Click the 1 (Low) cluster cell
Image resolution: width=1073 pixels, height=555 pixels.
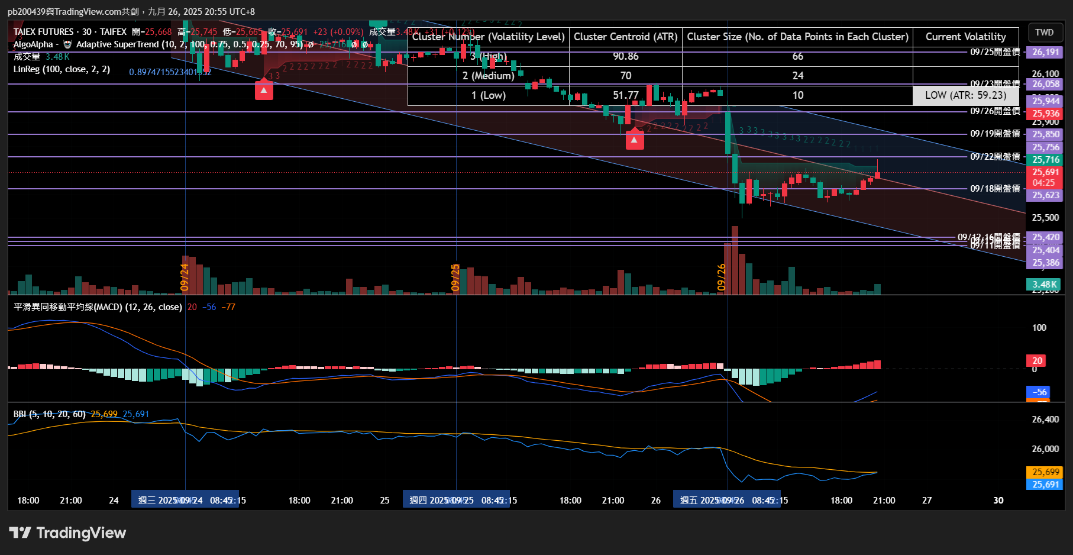pyautogui.click(x=488, y=95)
